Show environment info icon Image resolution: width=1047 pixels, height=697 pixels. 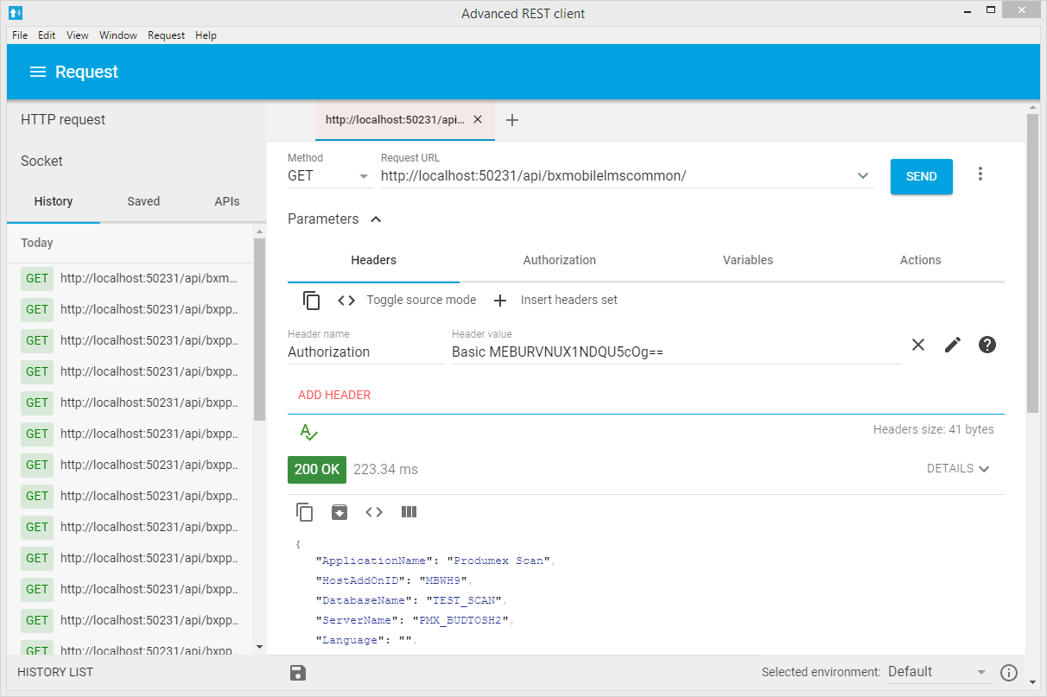(1008, 673)
